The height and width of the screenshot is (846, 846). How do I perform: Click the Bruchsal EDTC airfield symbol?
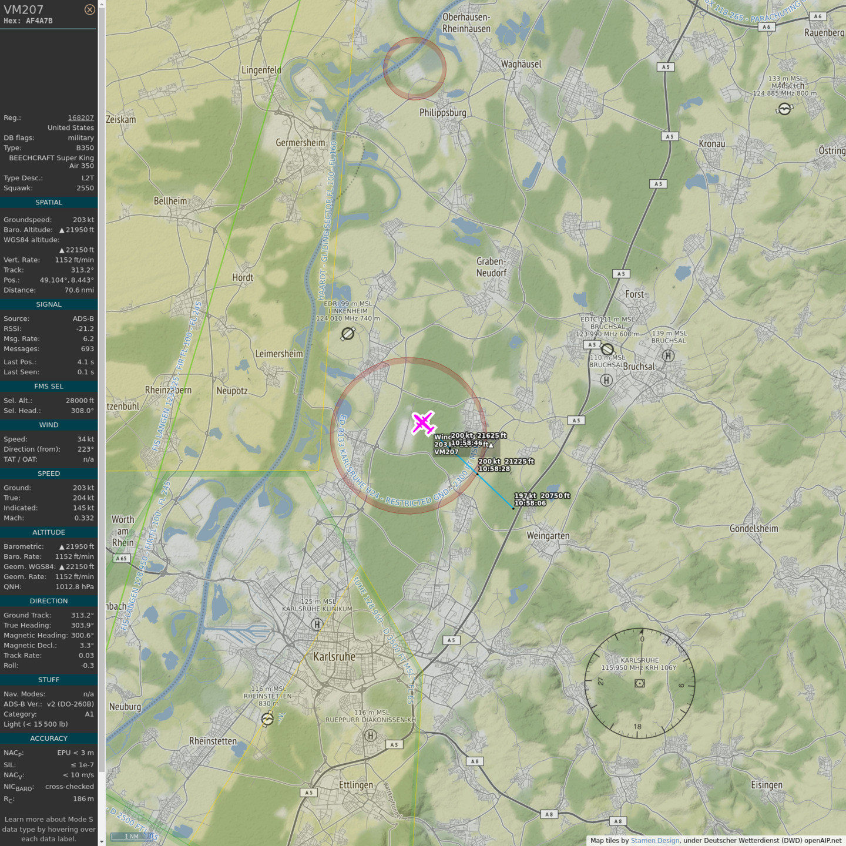[607, 350]
